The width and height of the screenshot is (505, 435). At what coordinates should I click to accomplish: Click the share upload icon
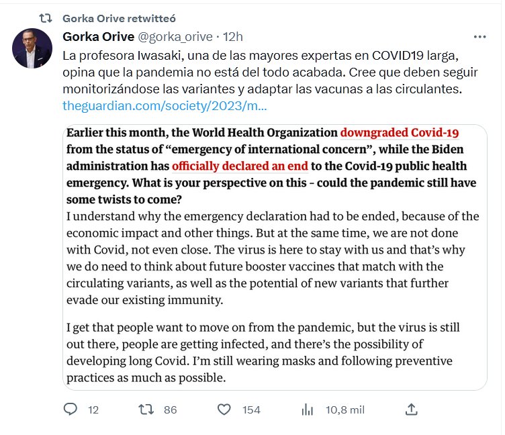412,409
